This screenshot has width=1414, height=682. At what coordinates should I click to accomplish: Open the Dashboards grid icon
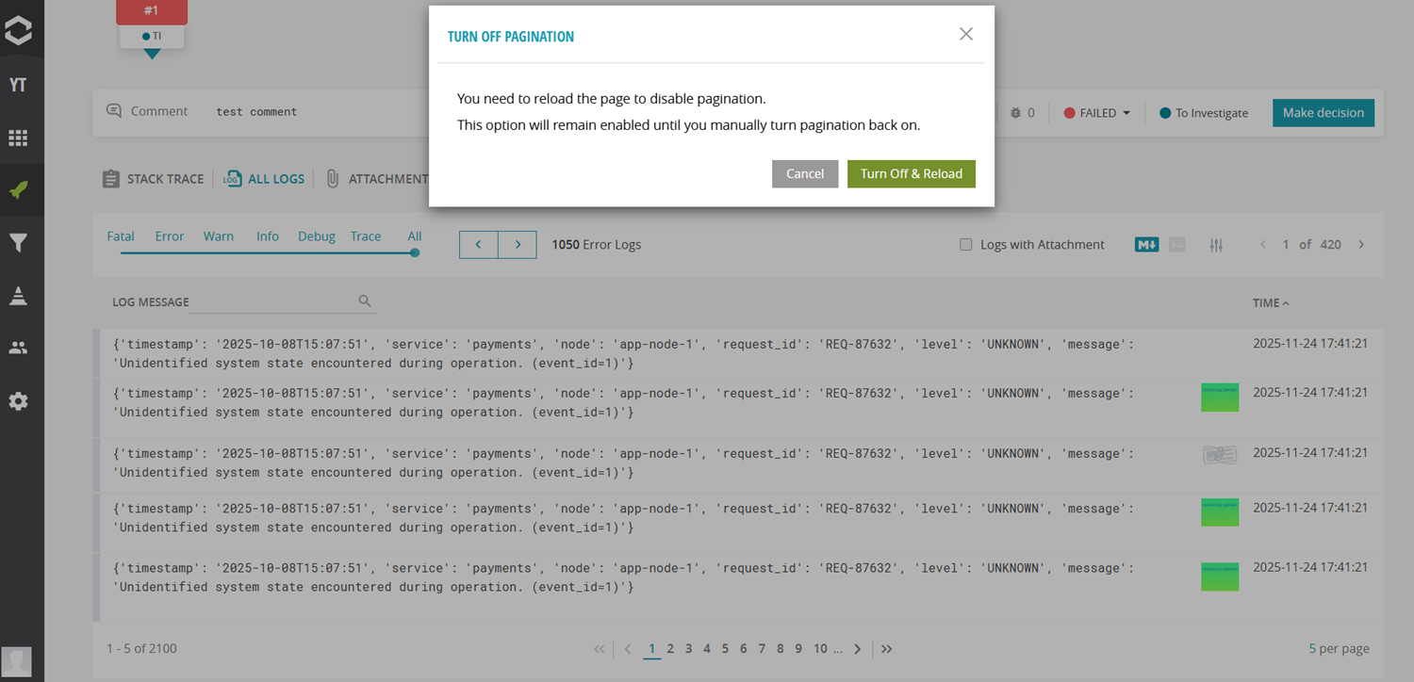coord(18,138)
